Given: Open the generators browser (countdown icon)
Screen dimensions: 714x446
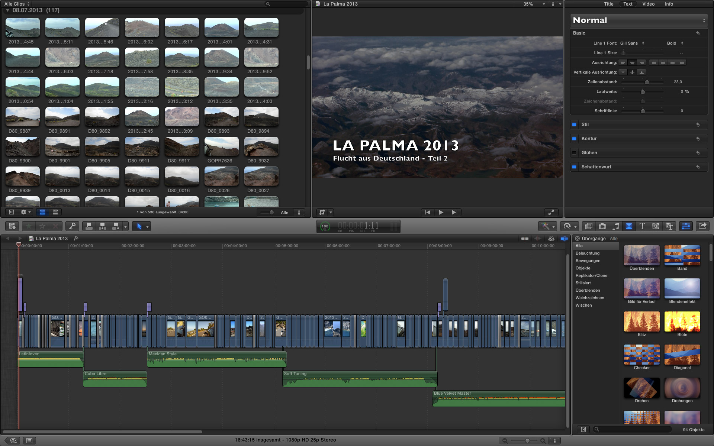Looking at the screenshot, I should (656, 226).
